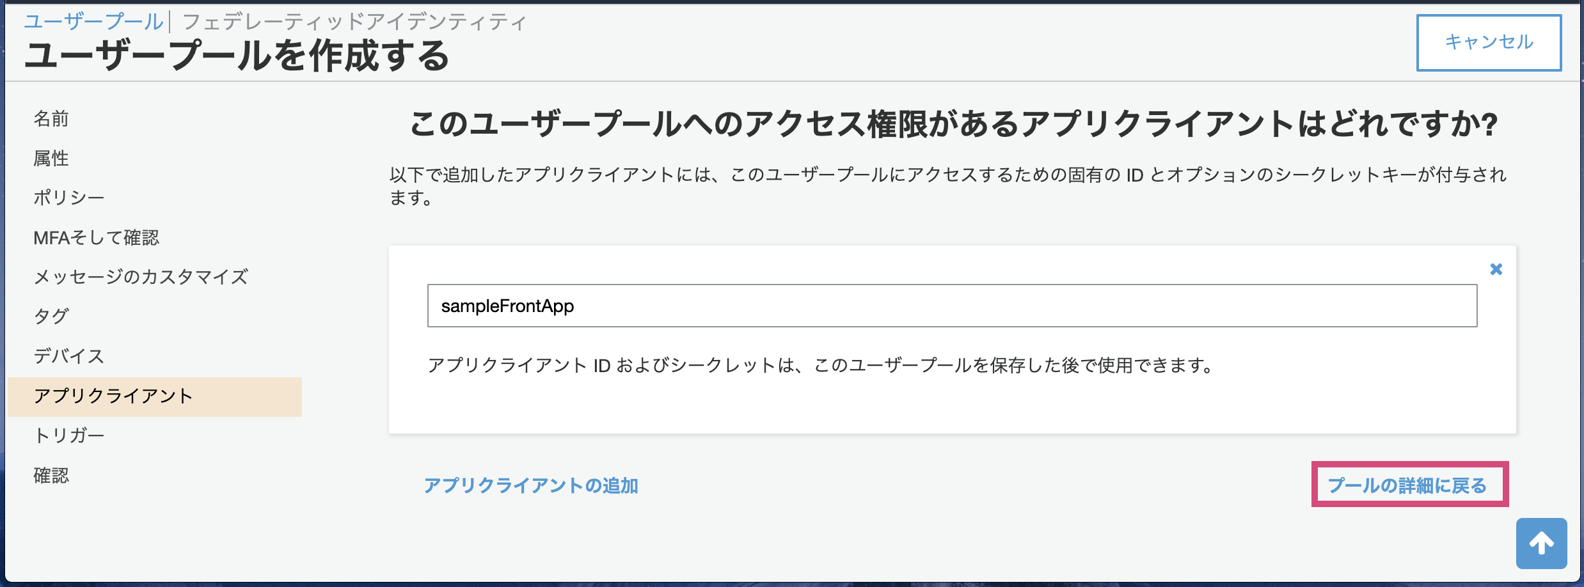
Task: Open トリガー sidebar item
Action: point(69,435)
